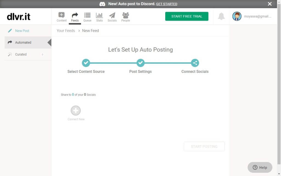
Task: Click the user profile avatar
Action: [237, 16]
